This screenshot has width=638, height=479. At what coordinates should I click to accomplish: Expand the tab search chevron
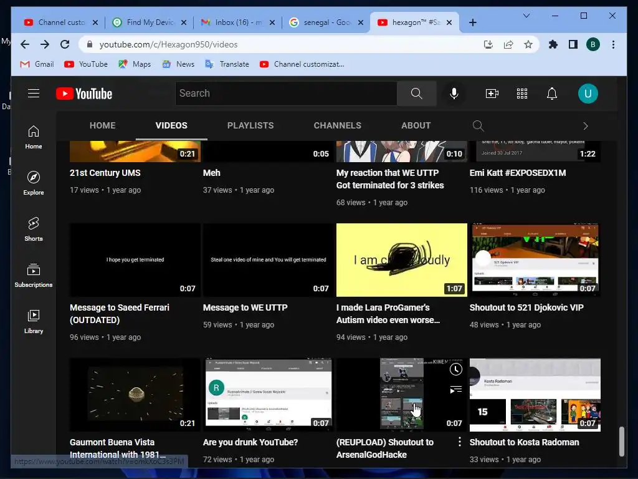tap(526, 16)
